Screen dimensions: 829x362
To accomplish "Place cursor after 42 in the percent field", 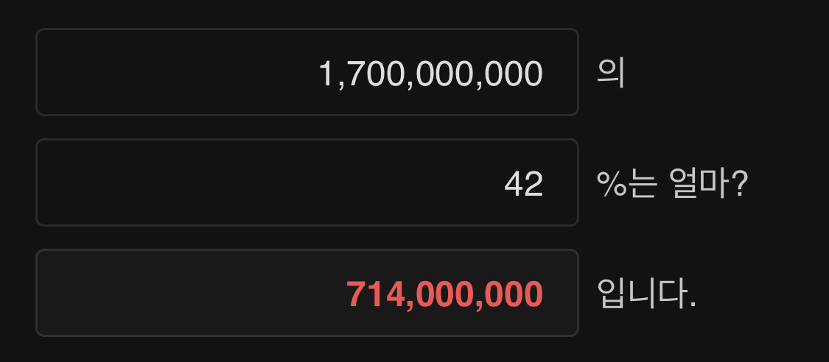I will 545,184.
